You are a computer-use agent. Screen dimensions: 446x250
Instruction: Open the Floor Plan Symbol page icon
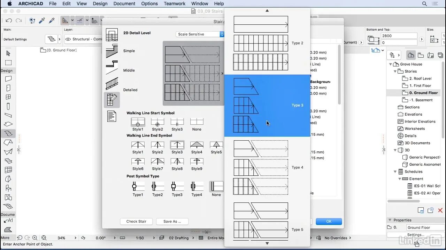(112, 100)
